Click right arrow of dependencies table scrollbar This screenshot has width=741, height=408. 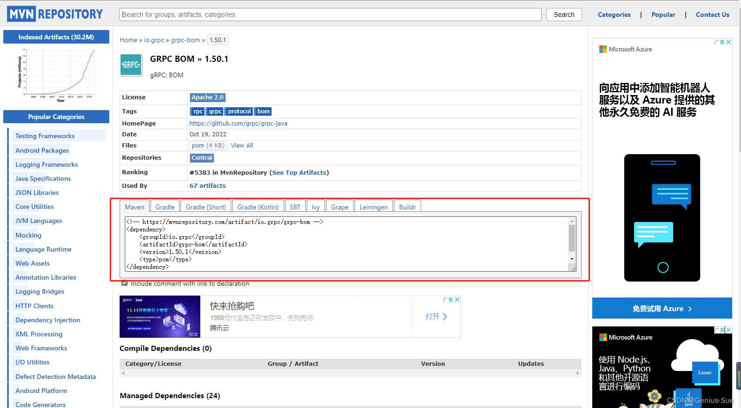578,373
